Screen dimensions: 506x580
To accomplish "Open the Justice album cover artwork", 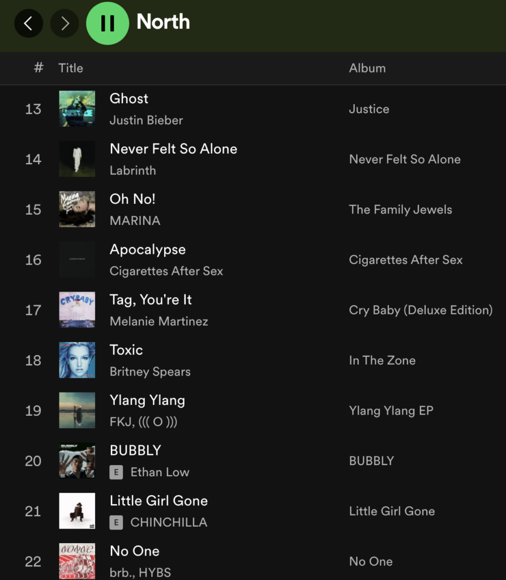I will (x=77, y=108).
